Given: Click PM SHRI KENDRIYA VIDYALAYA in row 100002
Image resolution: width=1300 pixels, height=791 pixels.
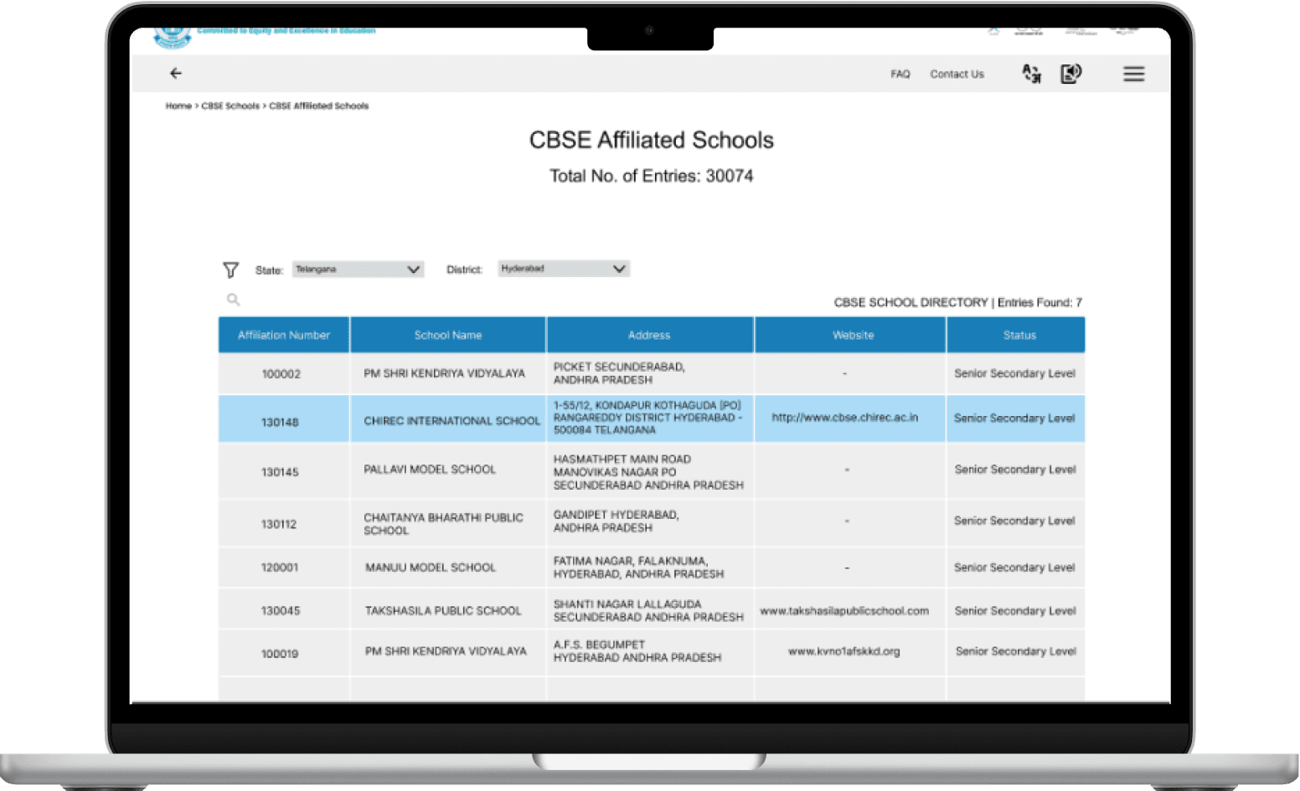Looking at the screenshot, I should pyautogui.click(x=445, y=373).
